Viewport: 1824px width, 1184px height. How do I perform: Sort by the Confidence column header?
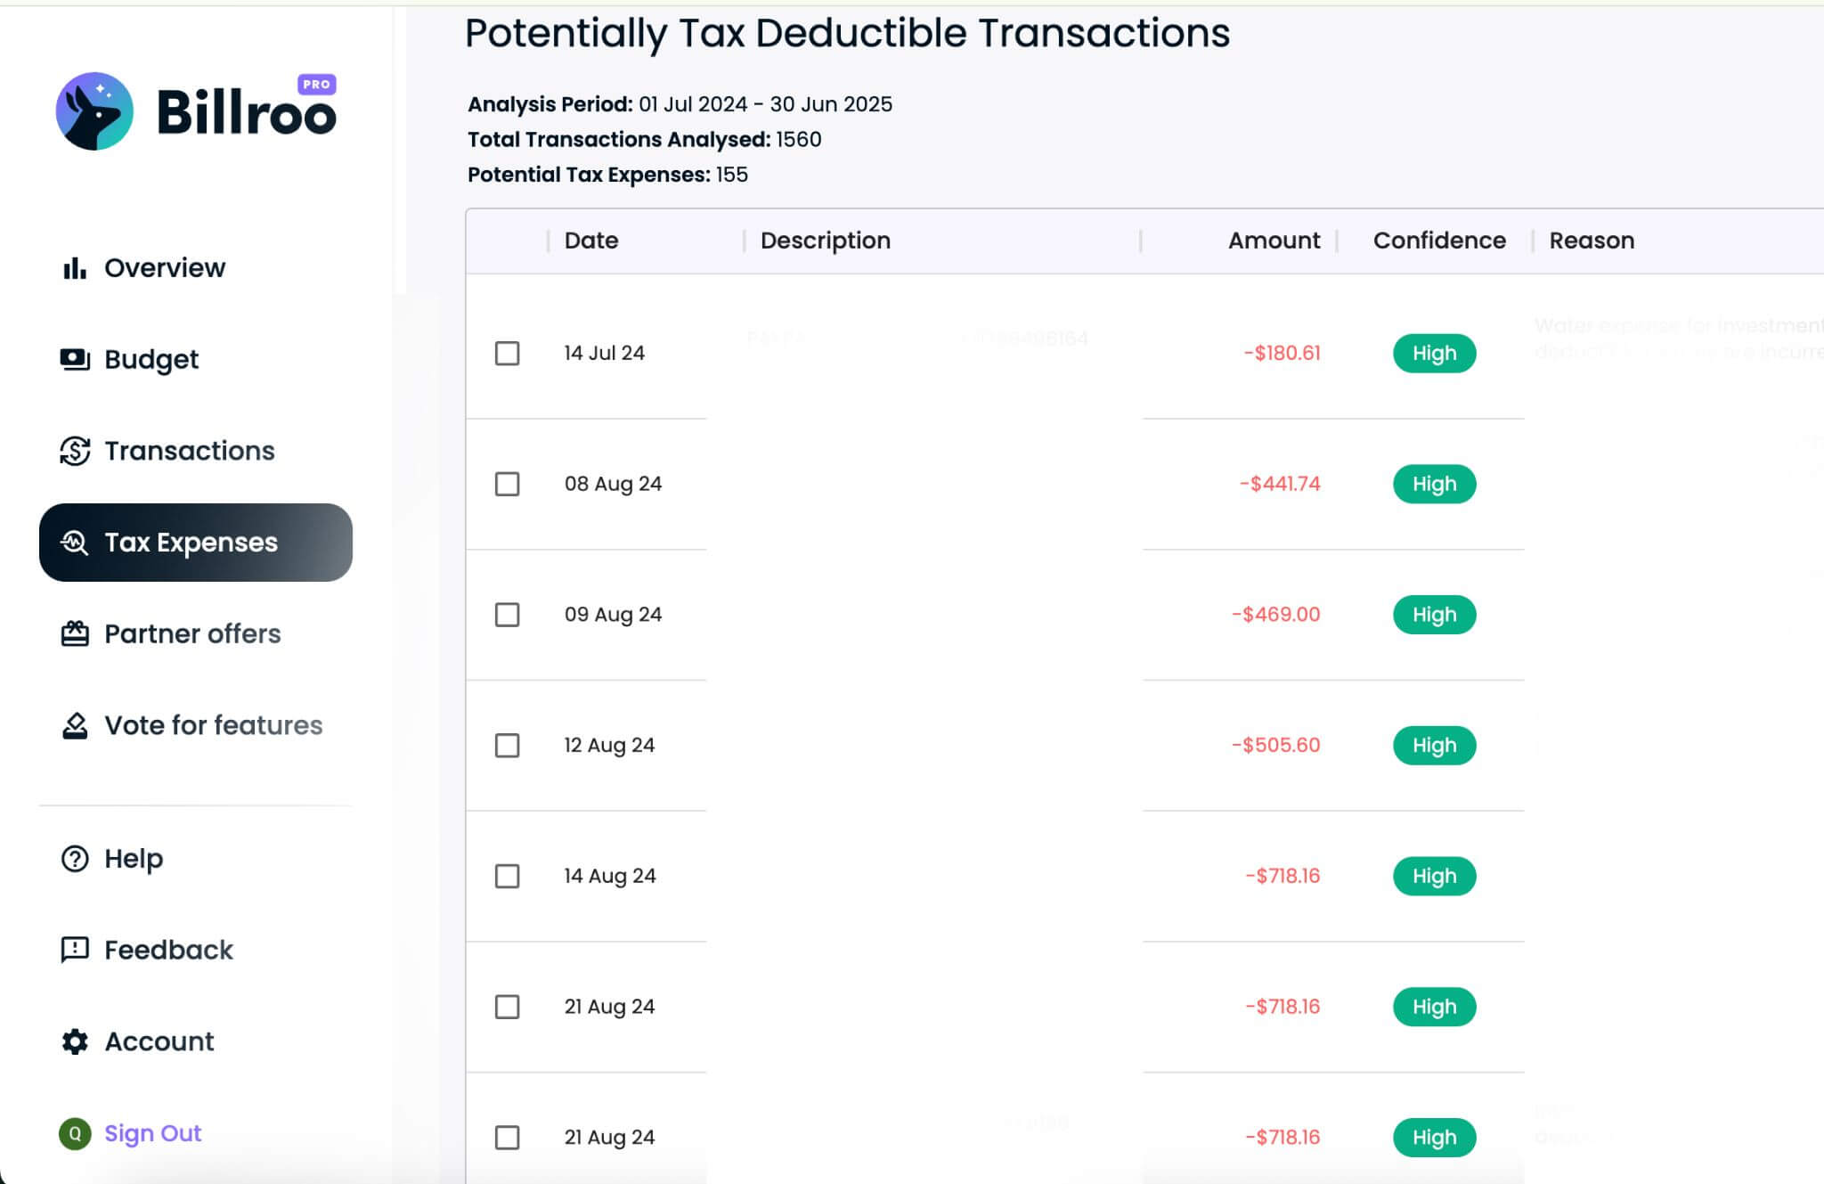[1439, 241]
